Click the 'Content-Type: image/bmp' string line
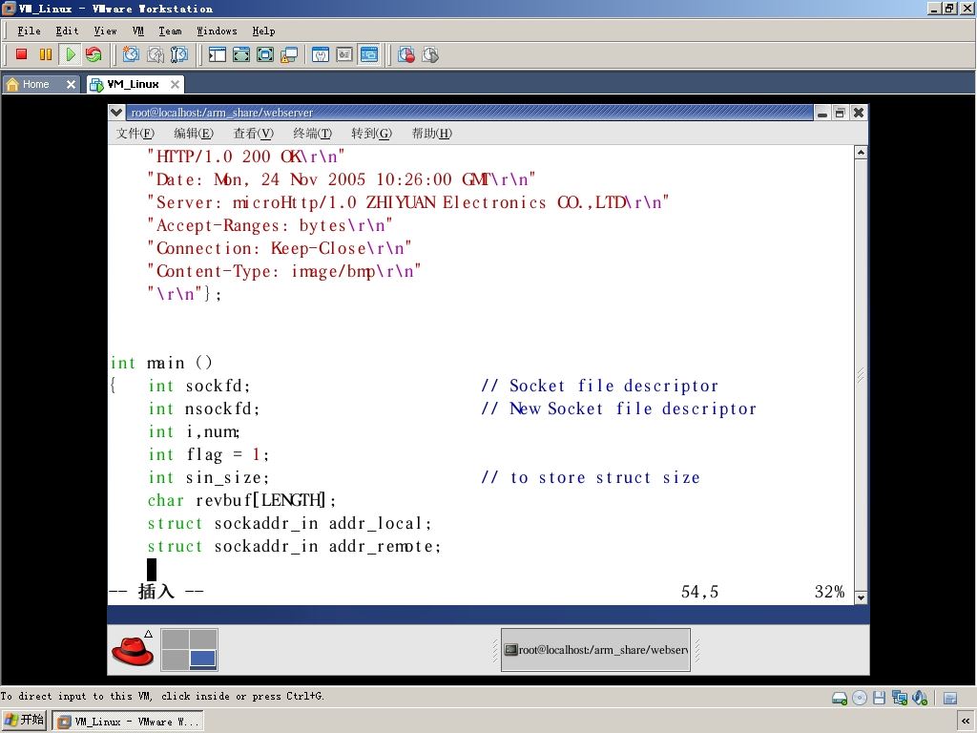The height and width of the screenshot is (733, 977). [284, 272]
